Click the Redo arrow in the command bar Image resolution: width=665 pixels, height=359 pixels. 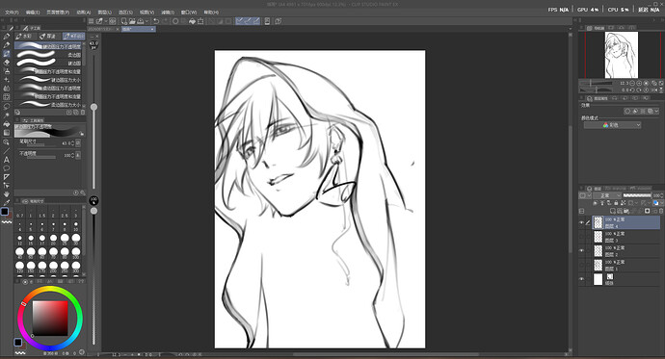[165, 21]
